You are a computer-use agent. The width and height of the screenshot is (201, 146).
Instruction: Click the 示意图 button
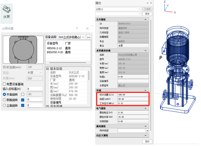(147, 9)
